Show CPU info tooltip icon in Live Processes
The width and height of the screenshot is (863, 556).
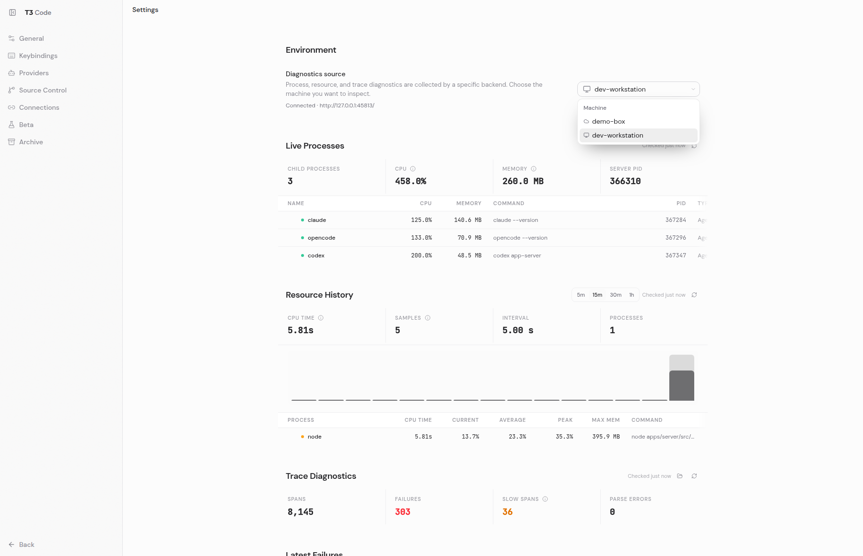tap(413, 169)
